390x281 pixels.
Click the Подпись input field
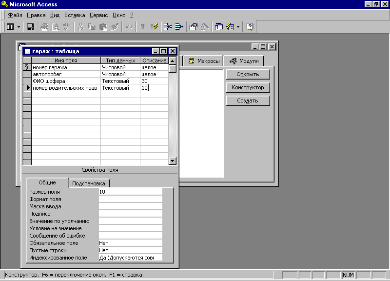coord(131,214)
